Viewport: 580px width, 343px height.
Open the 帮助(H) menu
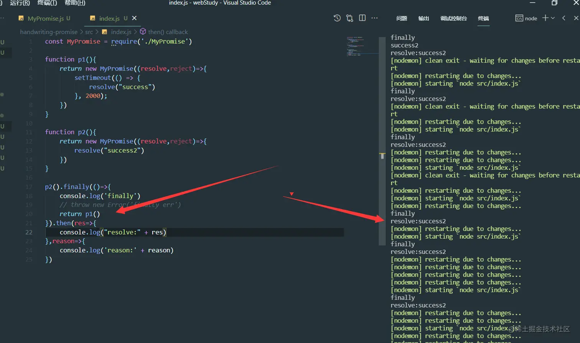coord(75,3)
